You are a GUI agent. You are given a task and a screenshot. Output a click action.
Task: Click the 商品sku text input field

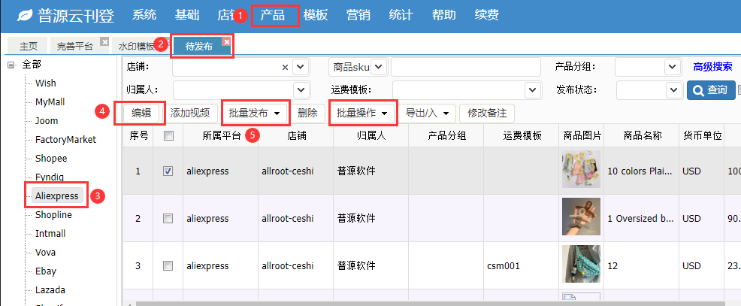[x=465, y=67]
